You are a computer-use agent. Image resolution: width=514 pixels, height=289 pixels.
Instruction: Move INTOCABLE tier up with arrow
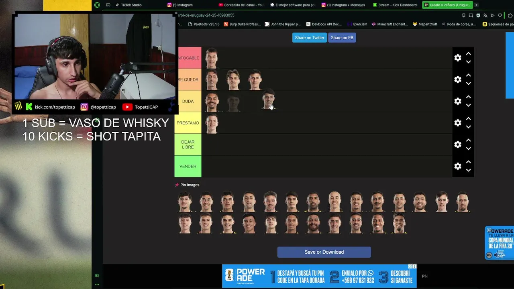[x=468, y=54]
